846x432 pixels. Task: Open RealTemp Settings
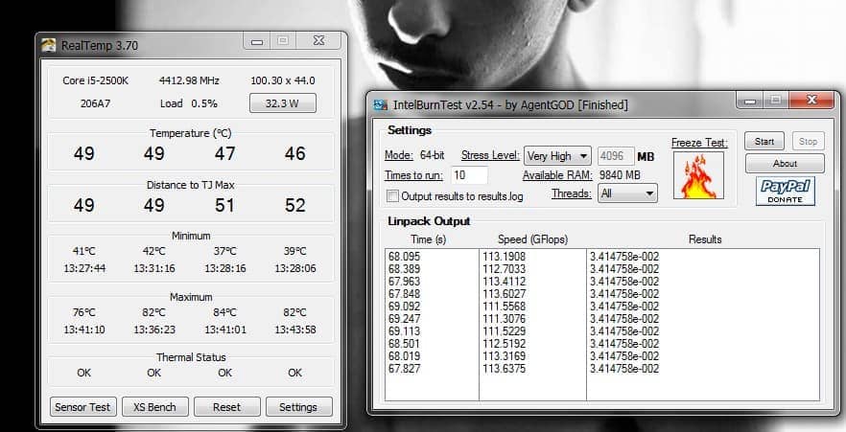[298, 407]
